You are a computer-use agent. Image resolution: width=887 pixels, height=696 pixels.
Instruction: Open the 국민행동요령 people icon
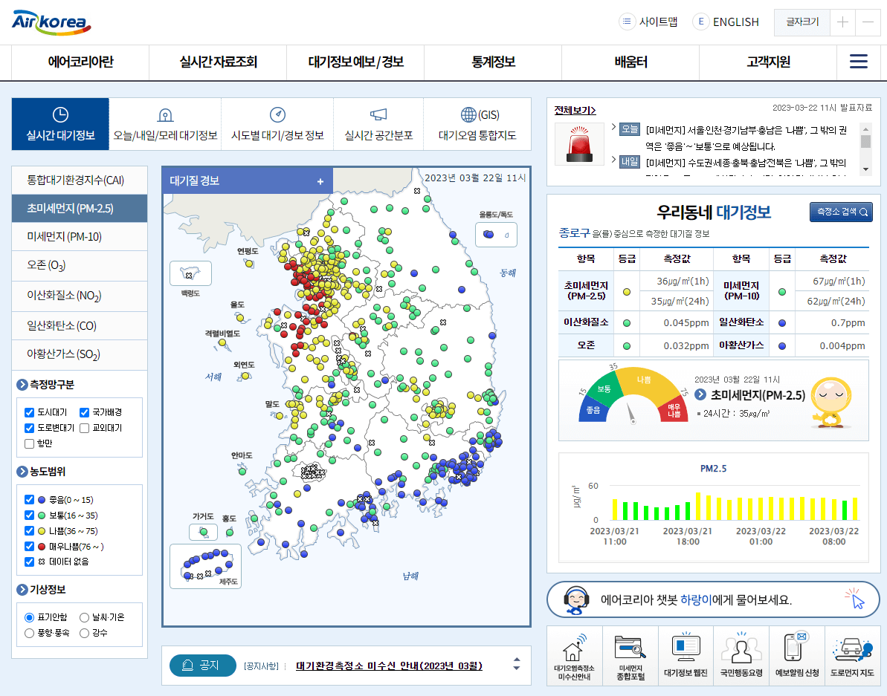tap(741, 650)
